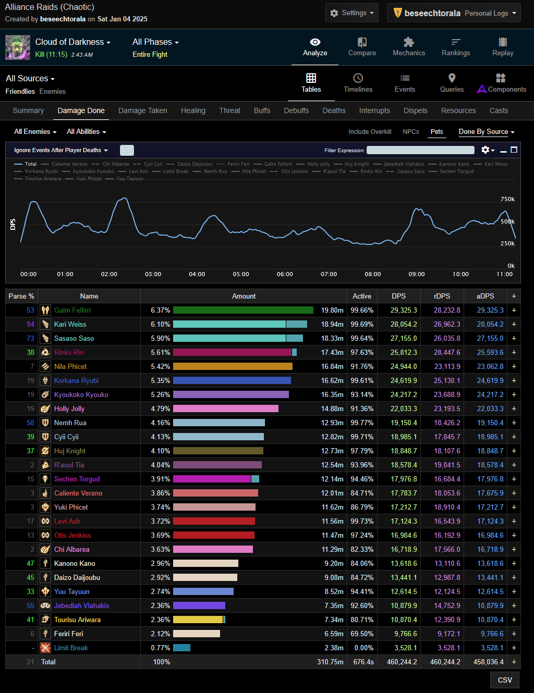Open the Settings dropdown
The height and width of the screenshot is (693, 534).
point(353,13)
